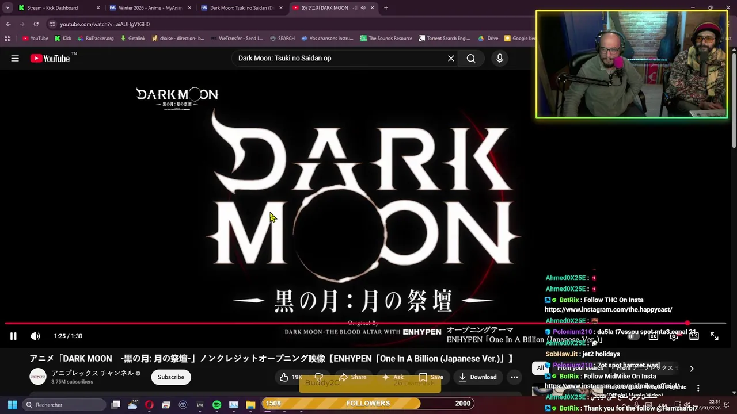
Task: Open the YouTube guide hamburger menu
Action: (x=15, y=58)
